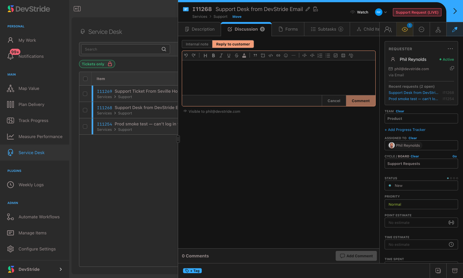The width and height of the screenshot is (463, 278).
Task: Advance to next item with right chevron
Action: (455, 11)
